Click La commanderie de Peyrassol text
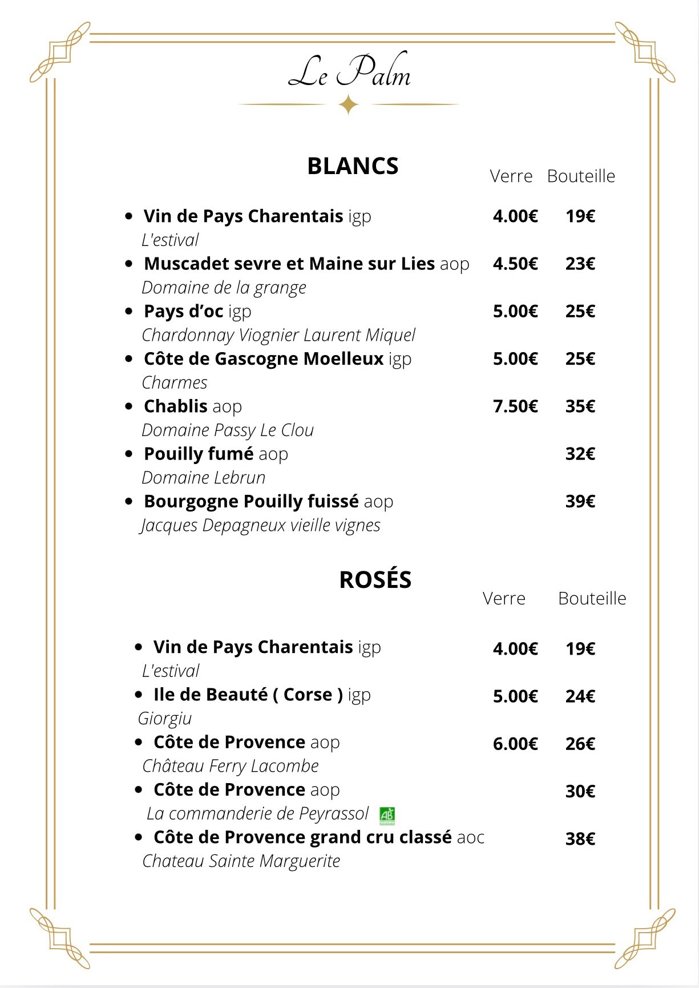 point(257,813)
